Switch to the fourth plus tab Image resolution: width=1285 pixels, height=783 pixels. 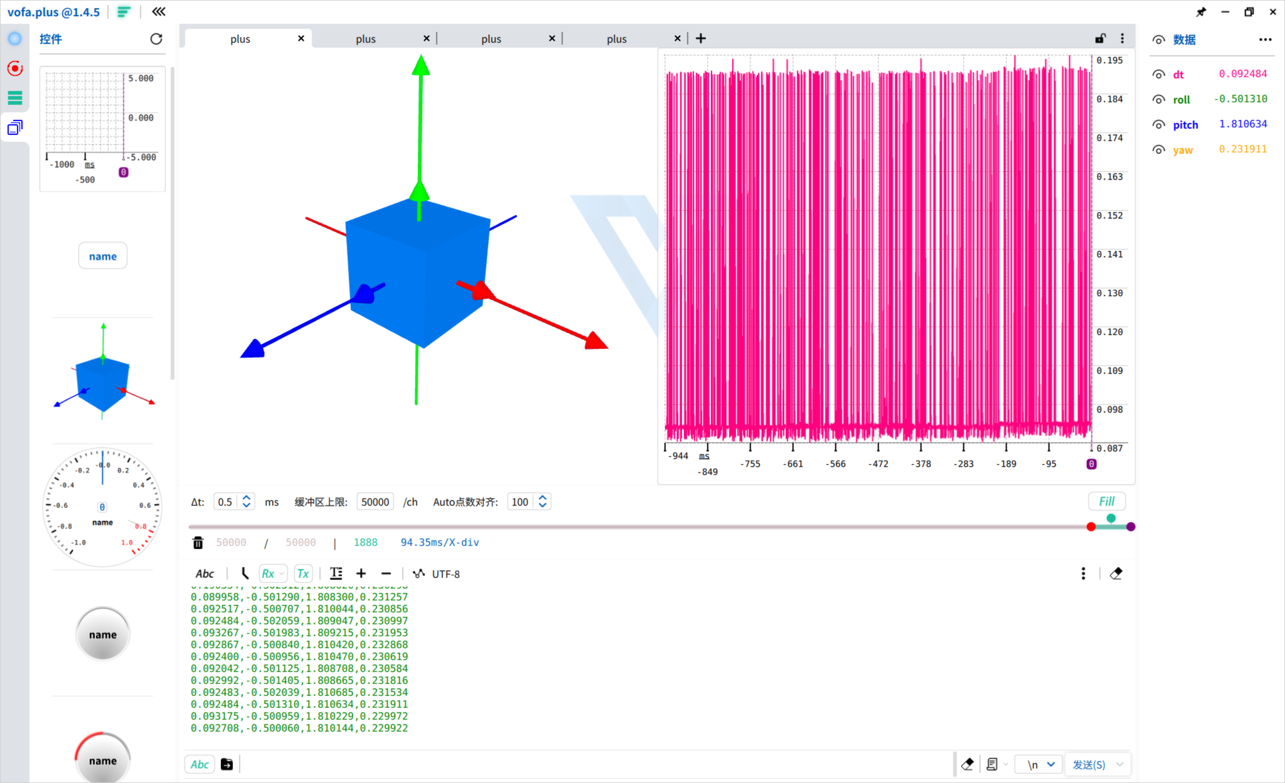click(x=616, y=39)
